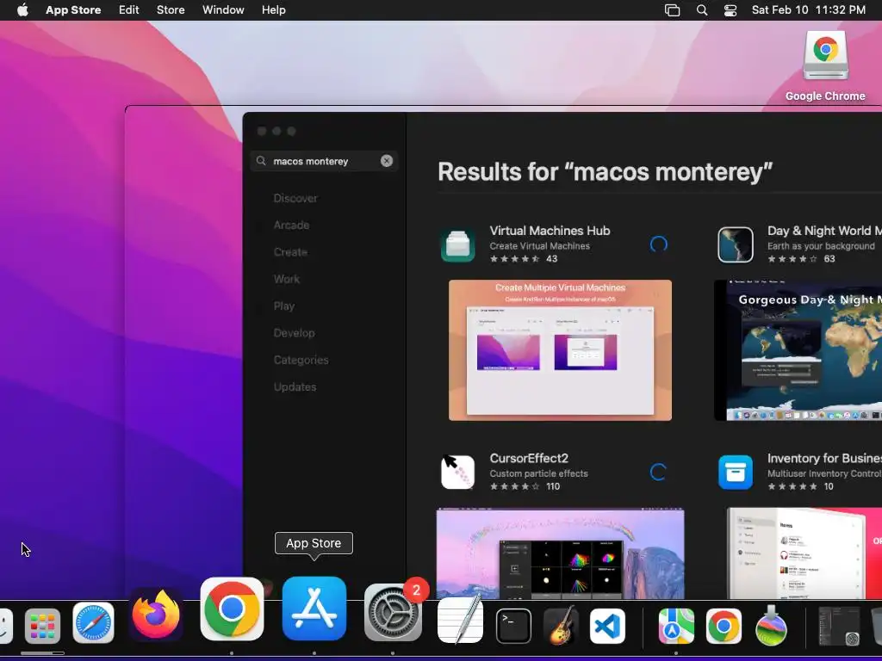
Task: Open Finder from the Dock
Action: [x=4, y=626]
